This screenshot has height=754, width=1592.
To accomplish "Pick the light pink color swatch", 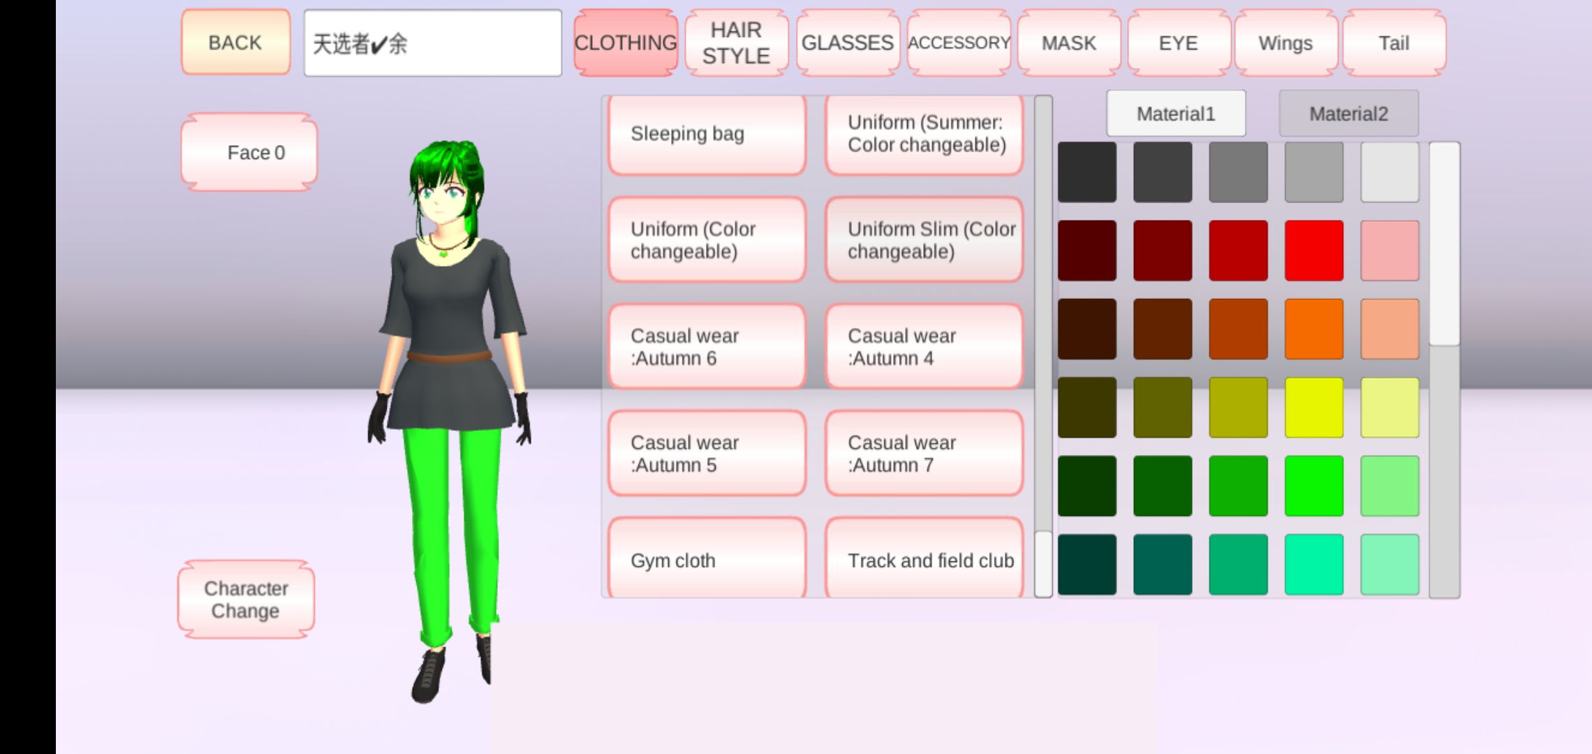I will click(x=1390, y=251).
